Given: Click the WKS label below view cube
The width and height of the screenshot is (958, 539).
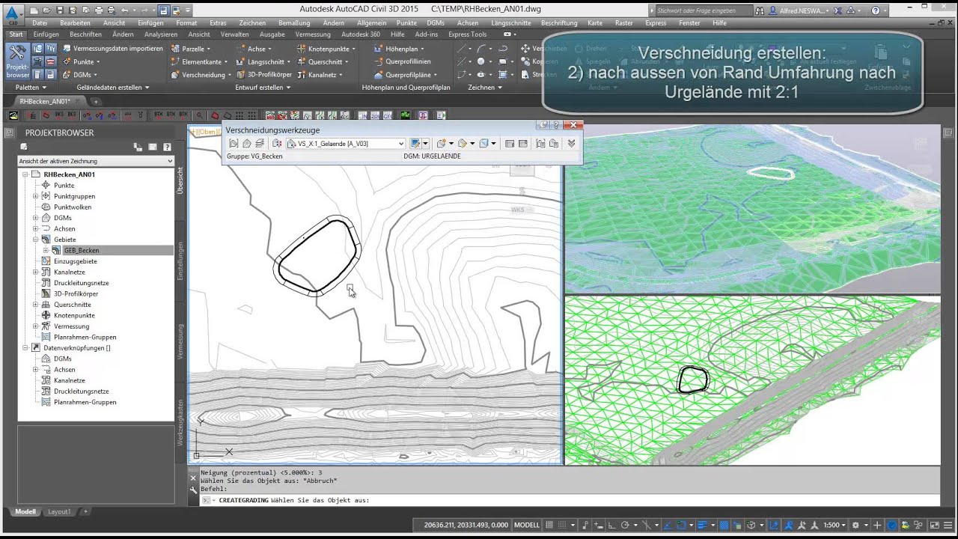Looking at the screenshot, I should [x=517, y=210].
